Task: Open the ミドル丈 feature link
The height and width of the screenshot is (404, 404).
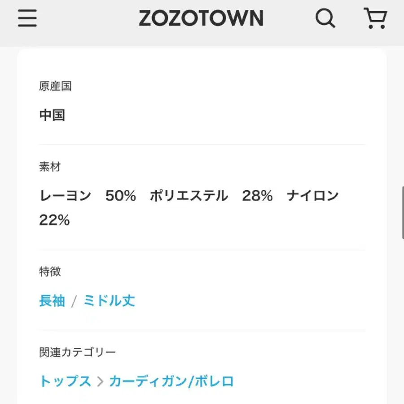Action: (109, 301)
